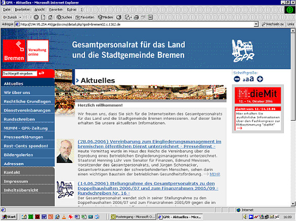Click the envelope tray icon
The image size is (296, 221).
(x=272, y=217)
